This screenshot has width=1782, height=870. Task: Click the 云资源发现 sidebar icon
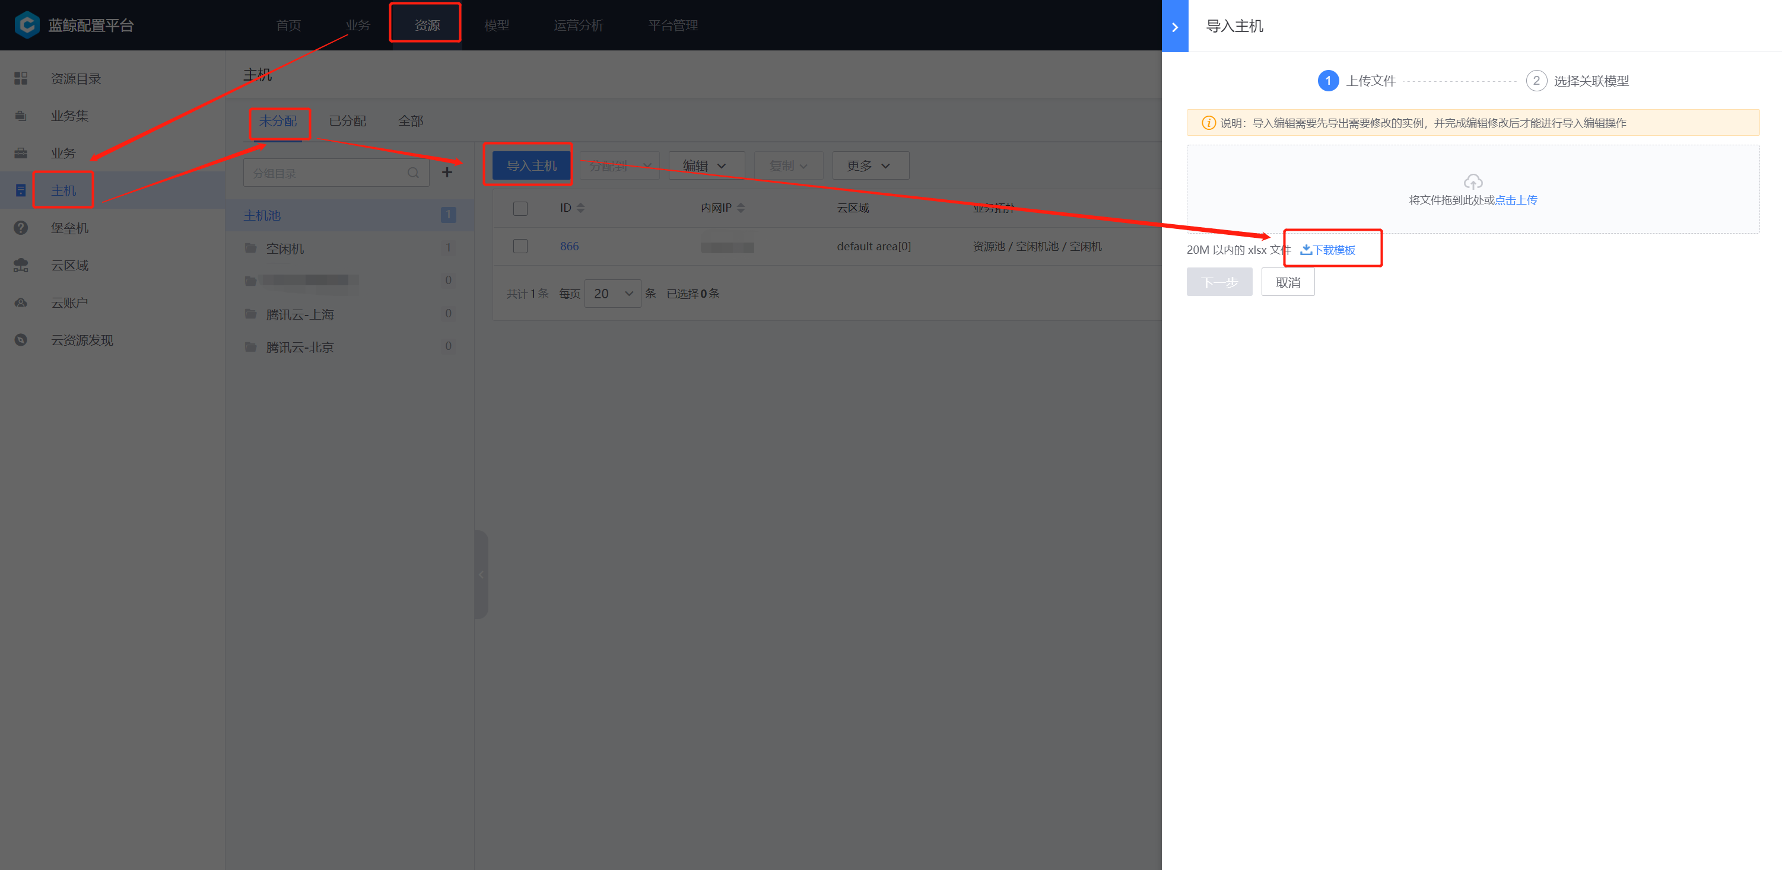pyautogui.click(x=21, y=340)
